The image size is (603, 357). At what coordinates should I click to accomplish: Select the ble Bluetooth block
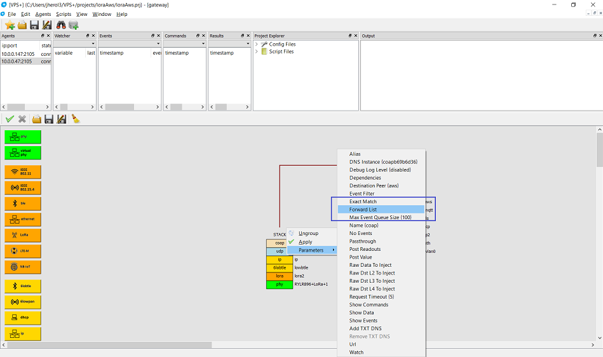tap(23, 203)
